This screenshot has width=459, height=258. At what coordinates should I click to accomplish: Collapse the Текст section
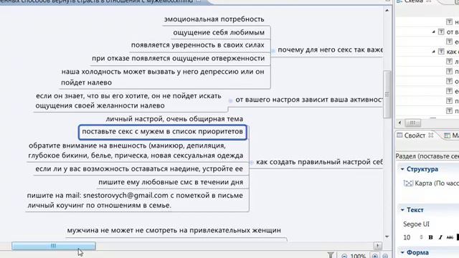pyautogui.click(x=402, y=210)
